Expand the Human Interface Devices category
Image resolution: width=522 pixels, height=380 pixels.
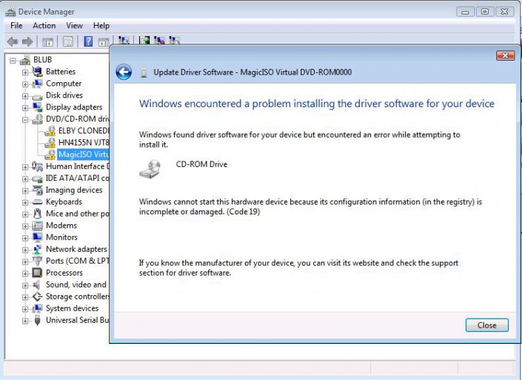[x=25, y=167]
